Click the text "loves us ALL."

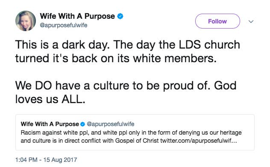point(50,99)
